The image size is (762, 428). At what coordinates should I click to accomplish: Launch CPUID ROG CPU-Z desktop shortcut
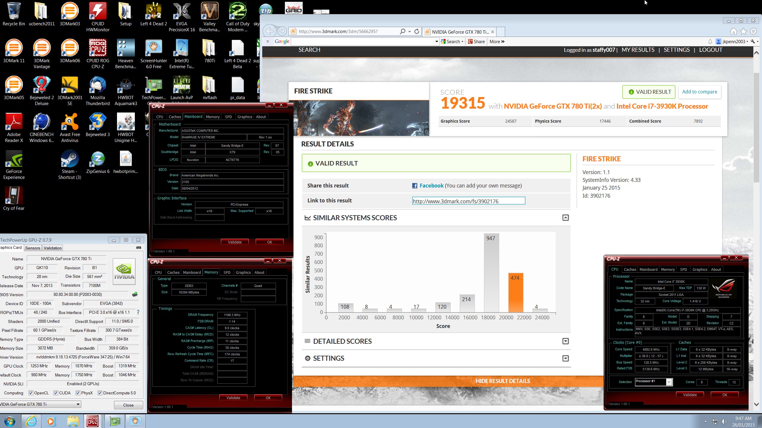pos(98,54)
